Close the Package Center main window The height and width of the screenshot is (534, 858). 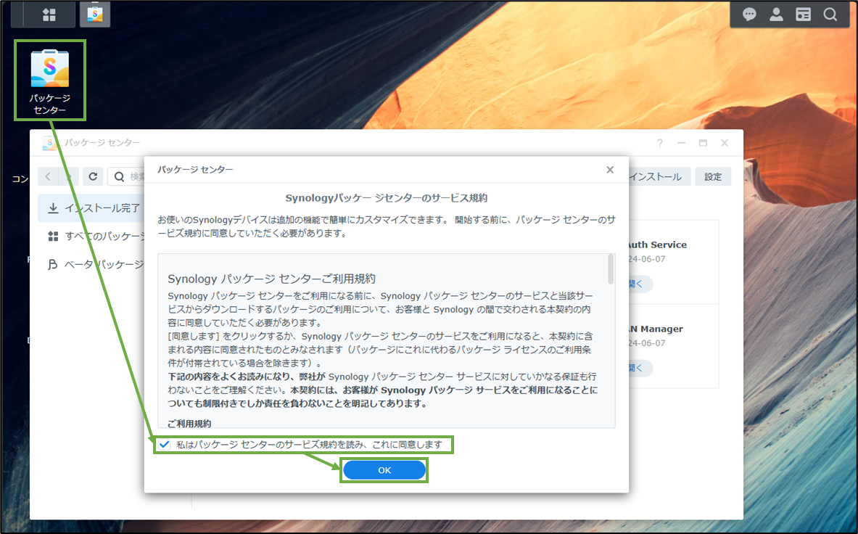pos(725,143)
